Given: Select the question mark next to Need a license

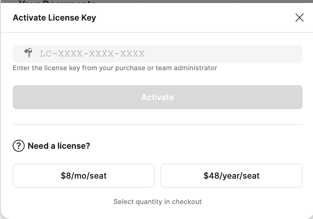Looking at the screenshot, I should pyautogui.click(x=18, y=146).
